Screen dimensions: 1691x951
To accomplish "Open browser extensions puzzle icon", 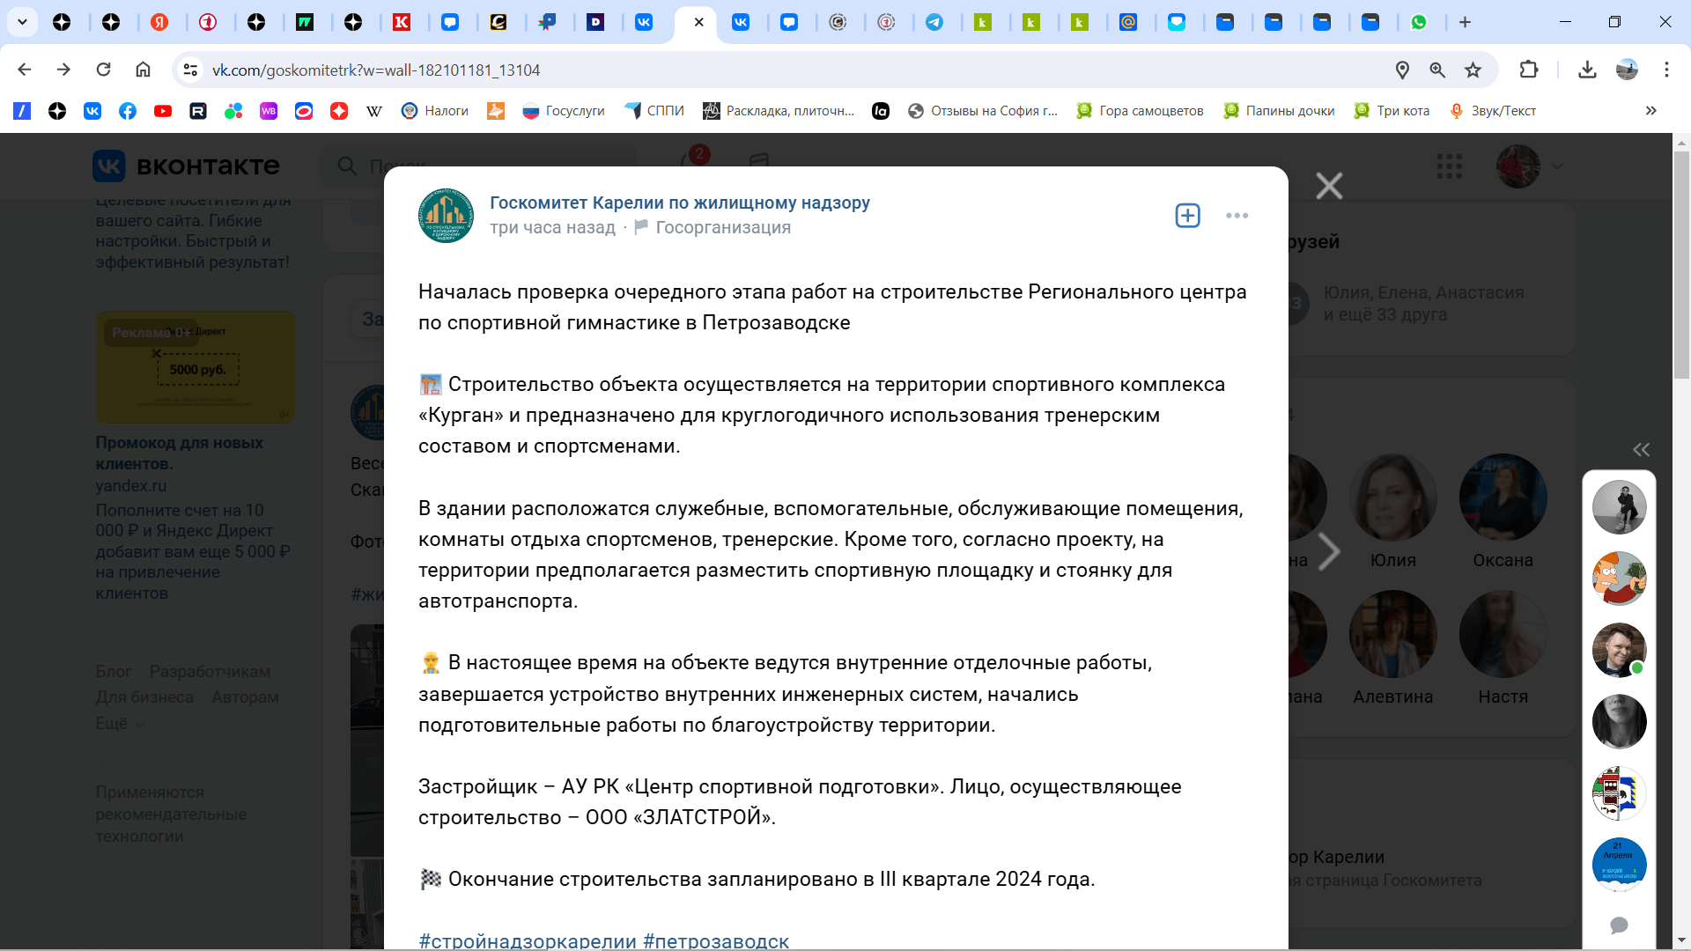I will coord(1528,70).
